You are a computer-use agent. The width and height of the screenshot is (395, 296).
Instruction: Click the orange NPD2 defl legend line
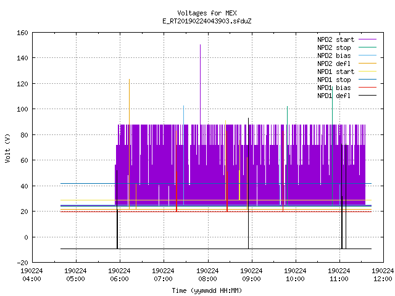tap(367, 64)
